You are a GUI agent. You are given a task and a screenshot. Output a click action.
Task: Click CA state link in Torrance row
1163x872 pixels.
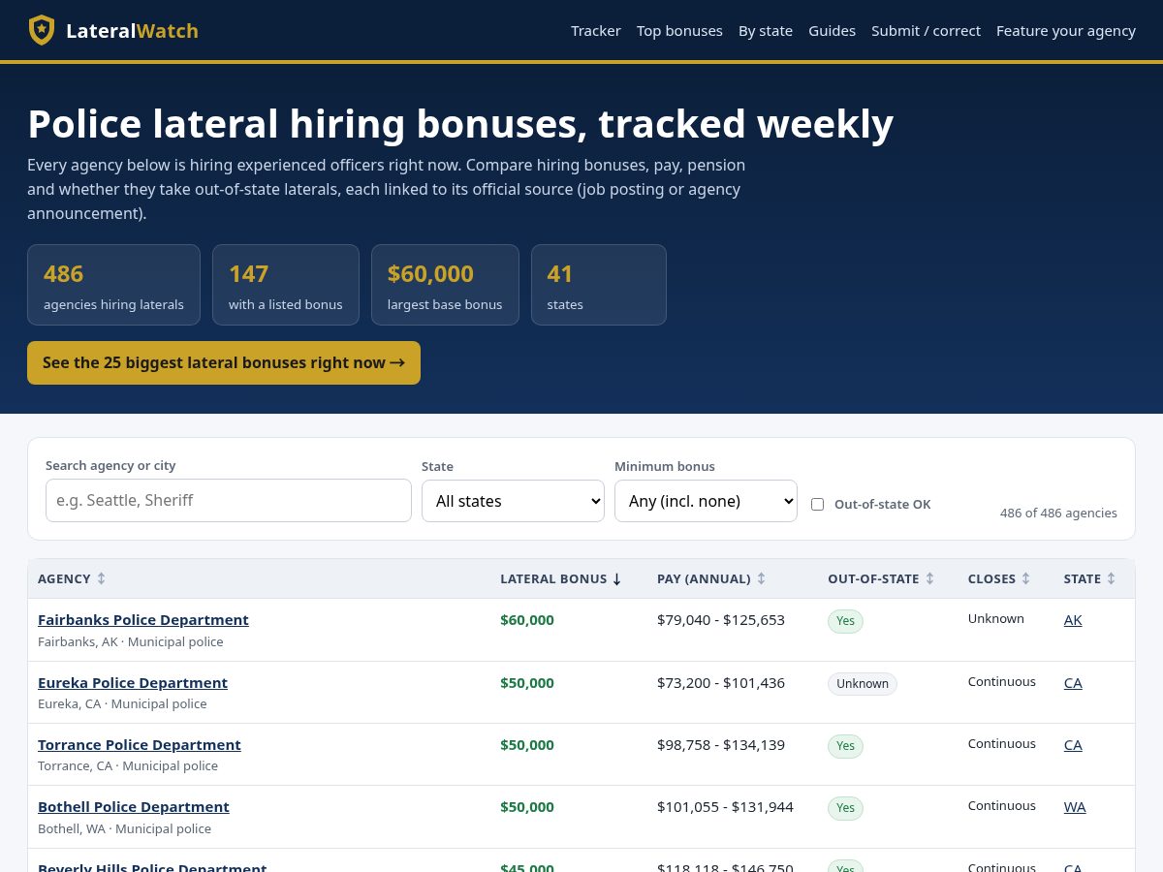(1073, 744)
